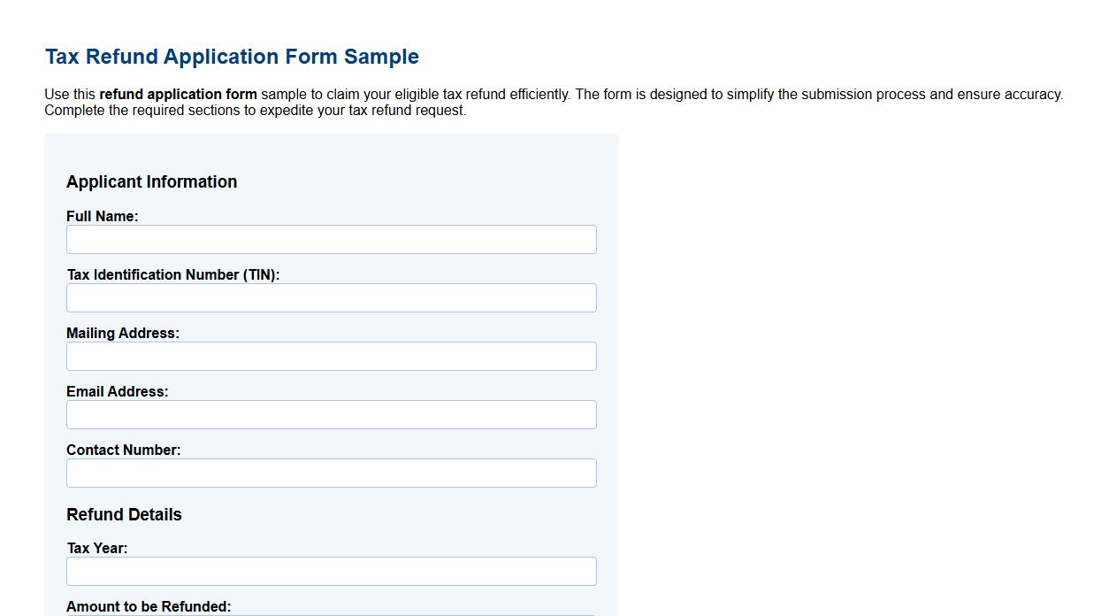Screen dimensions: 1117x616
Task: Click the Amount to be Refunded field
Action: pos(331,614)
